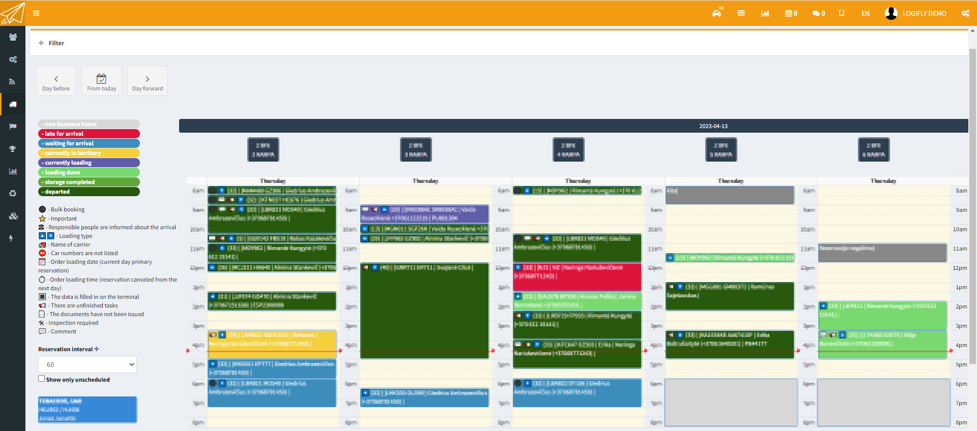Open the calendar counter icon showing 0
The image size is (977, 431).
coord(791,13)
